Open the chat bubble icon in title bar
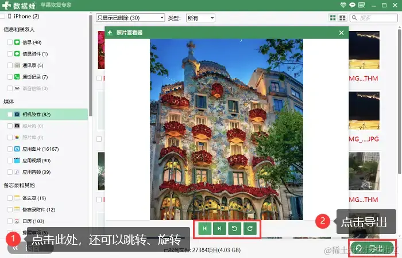402x258 pixels. click(352, 5)
